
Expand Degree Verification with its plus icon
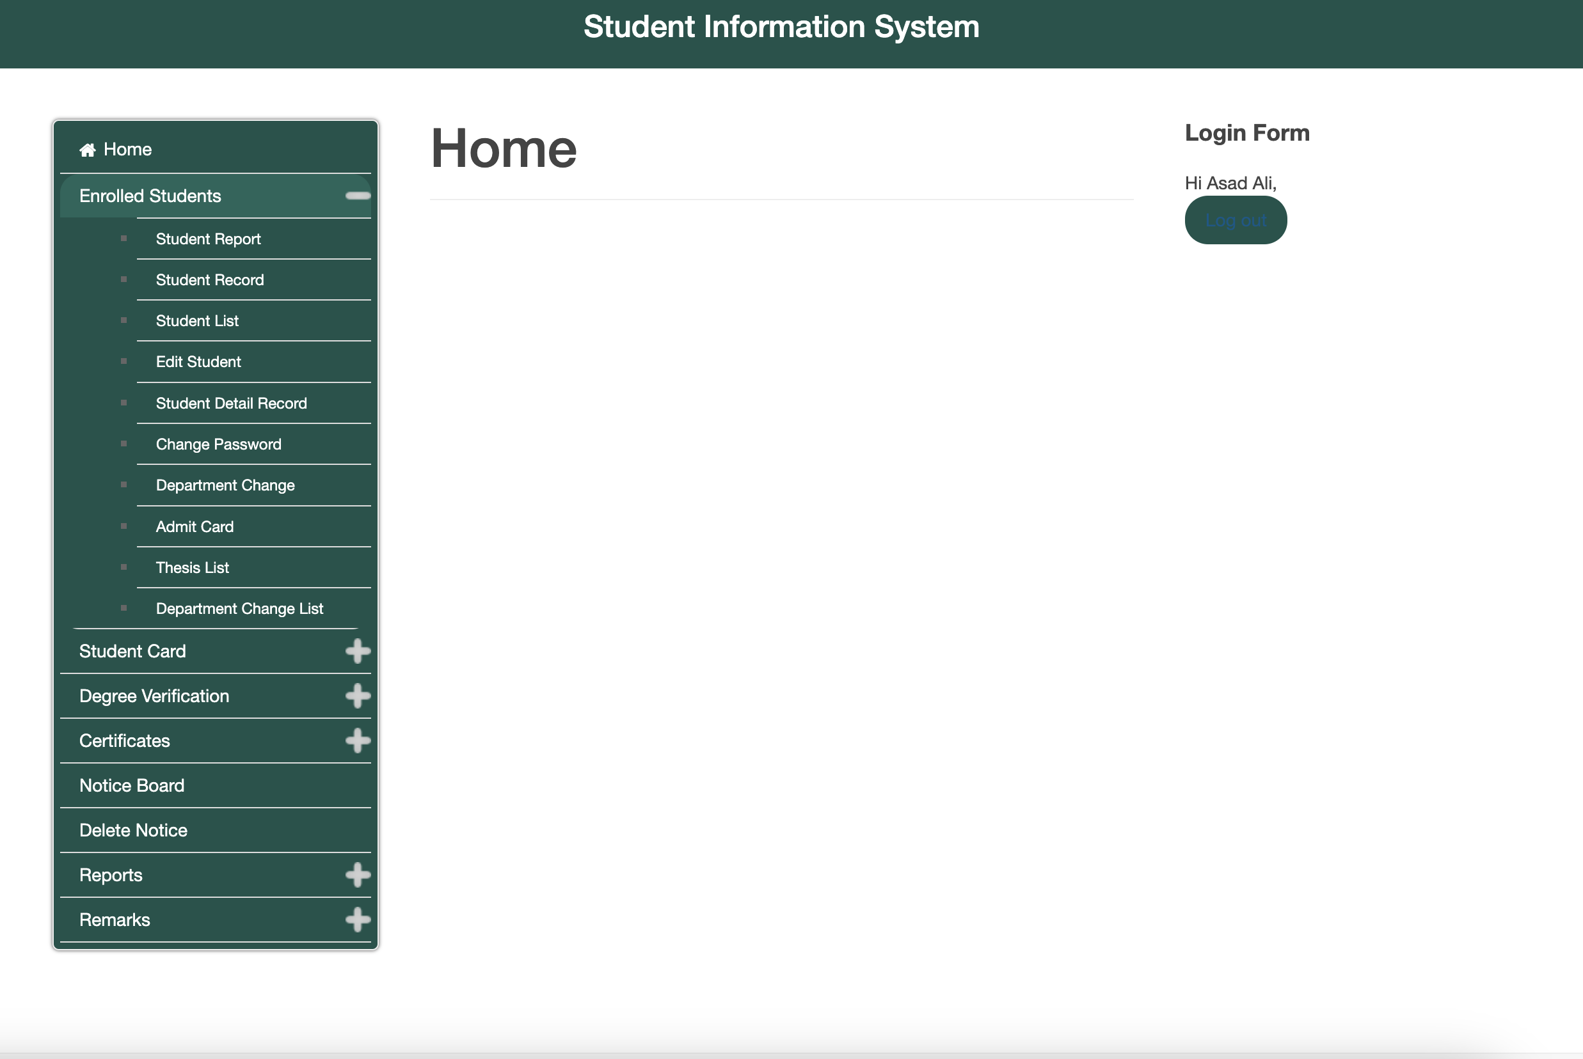pyautogui.click(x=358, y=696)
